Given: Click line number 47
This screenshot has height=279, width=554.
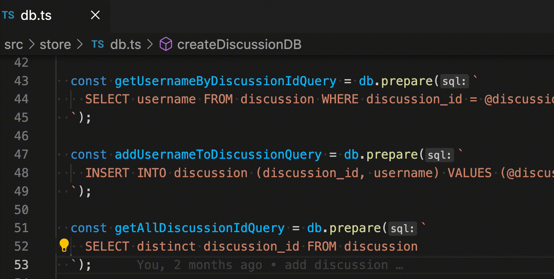Looking at the screenshot, I should pos(21,154).
